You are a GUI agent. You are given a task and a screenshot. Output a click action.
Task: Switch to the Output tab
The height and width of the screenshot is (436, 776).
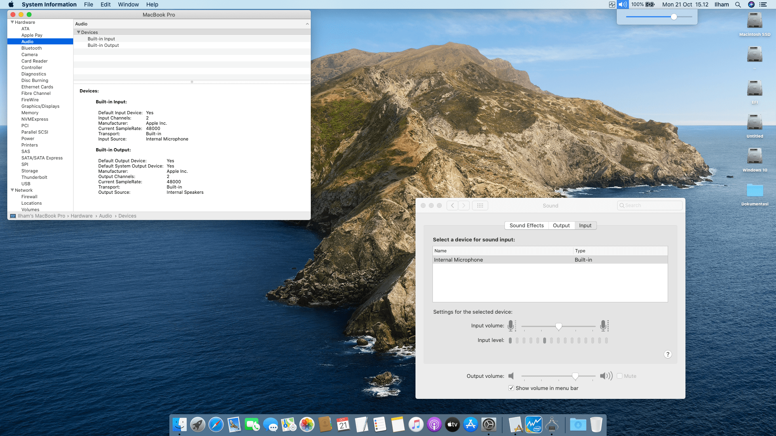coord(561,225)
